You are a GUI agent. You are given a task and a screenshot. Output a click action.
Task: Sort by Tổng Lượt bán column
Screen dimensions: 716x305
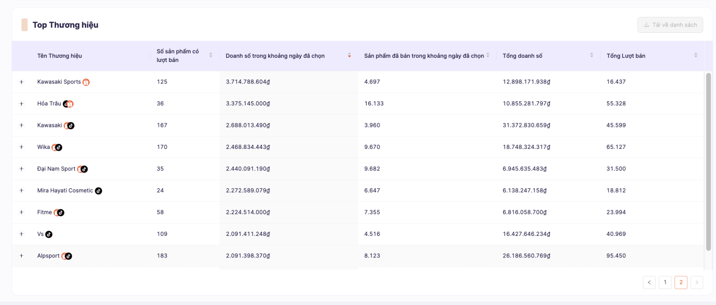696,55
